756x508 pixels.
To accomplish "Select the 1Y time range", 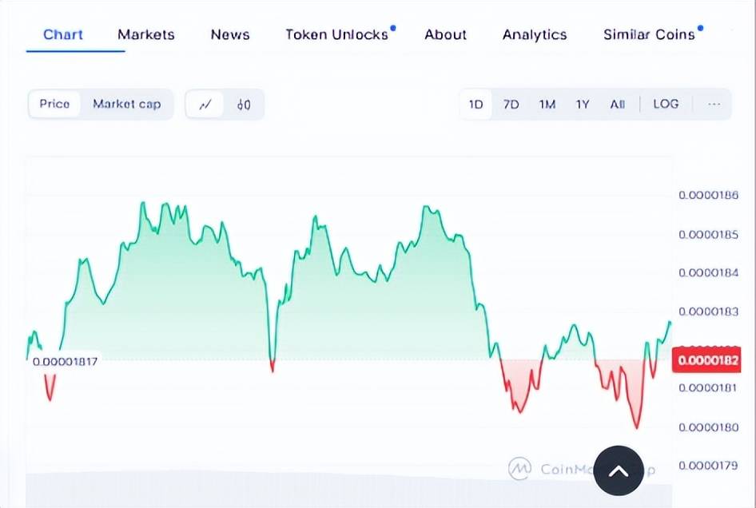I will tap(583, 105).
